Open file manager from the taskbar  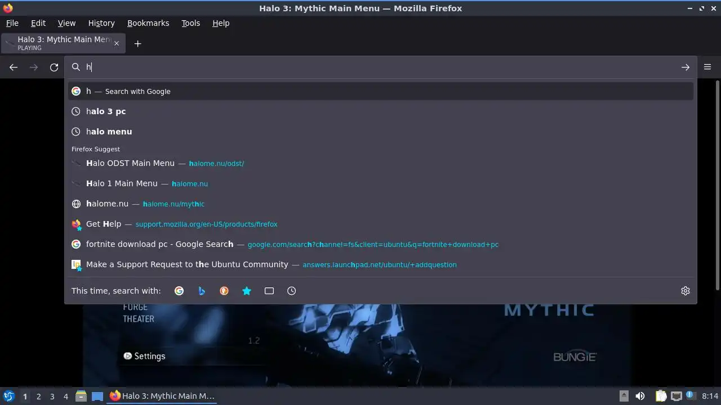tap(81, 396)
